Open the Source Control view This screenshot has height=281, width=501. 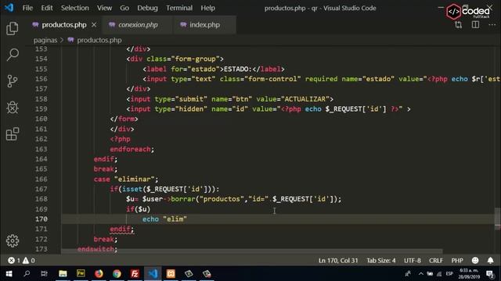pos(13,81)
